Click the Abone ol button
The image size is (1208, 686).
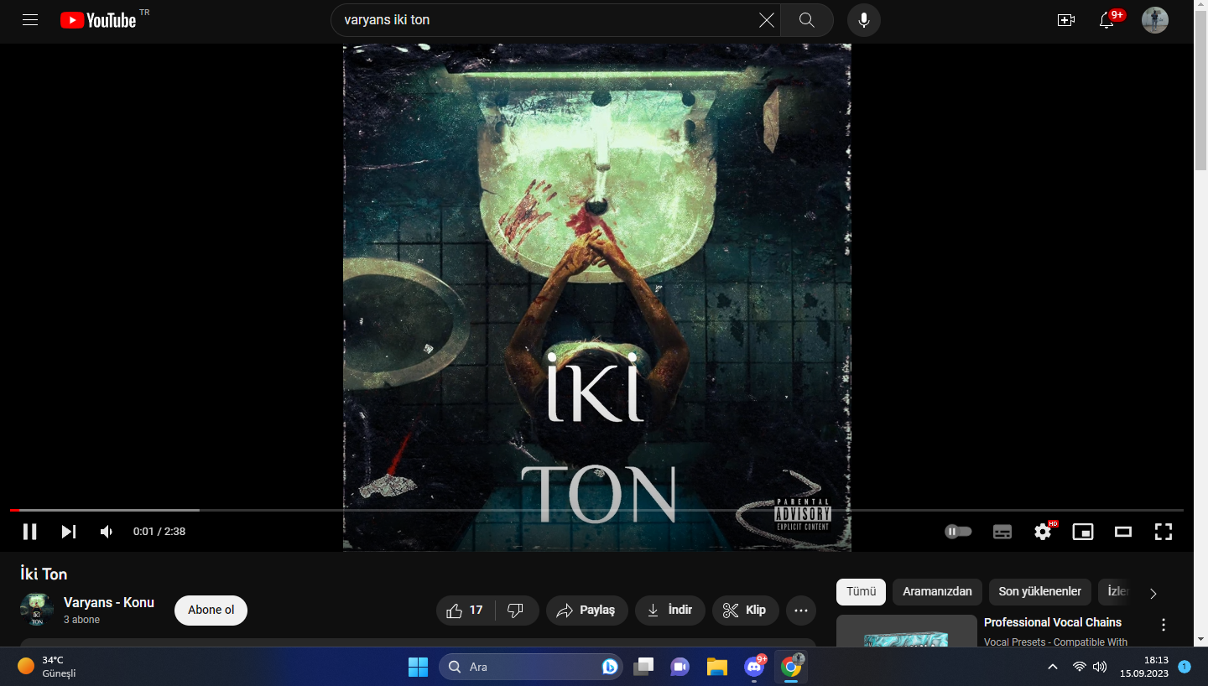(211, 611)
